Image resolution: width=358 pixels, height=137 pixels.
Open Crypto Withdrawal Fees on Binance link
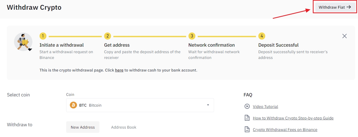(285, 130)
